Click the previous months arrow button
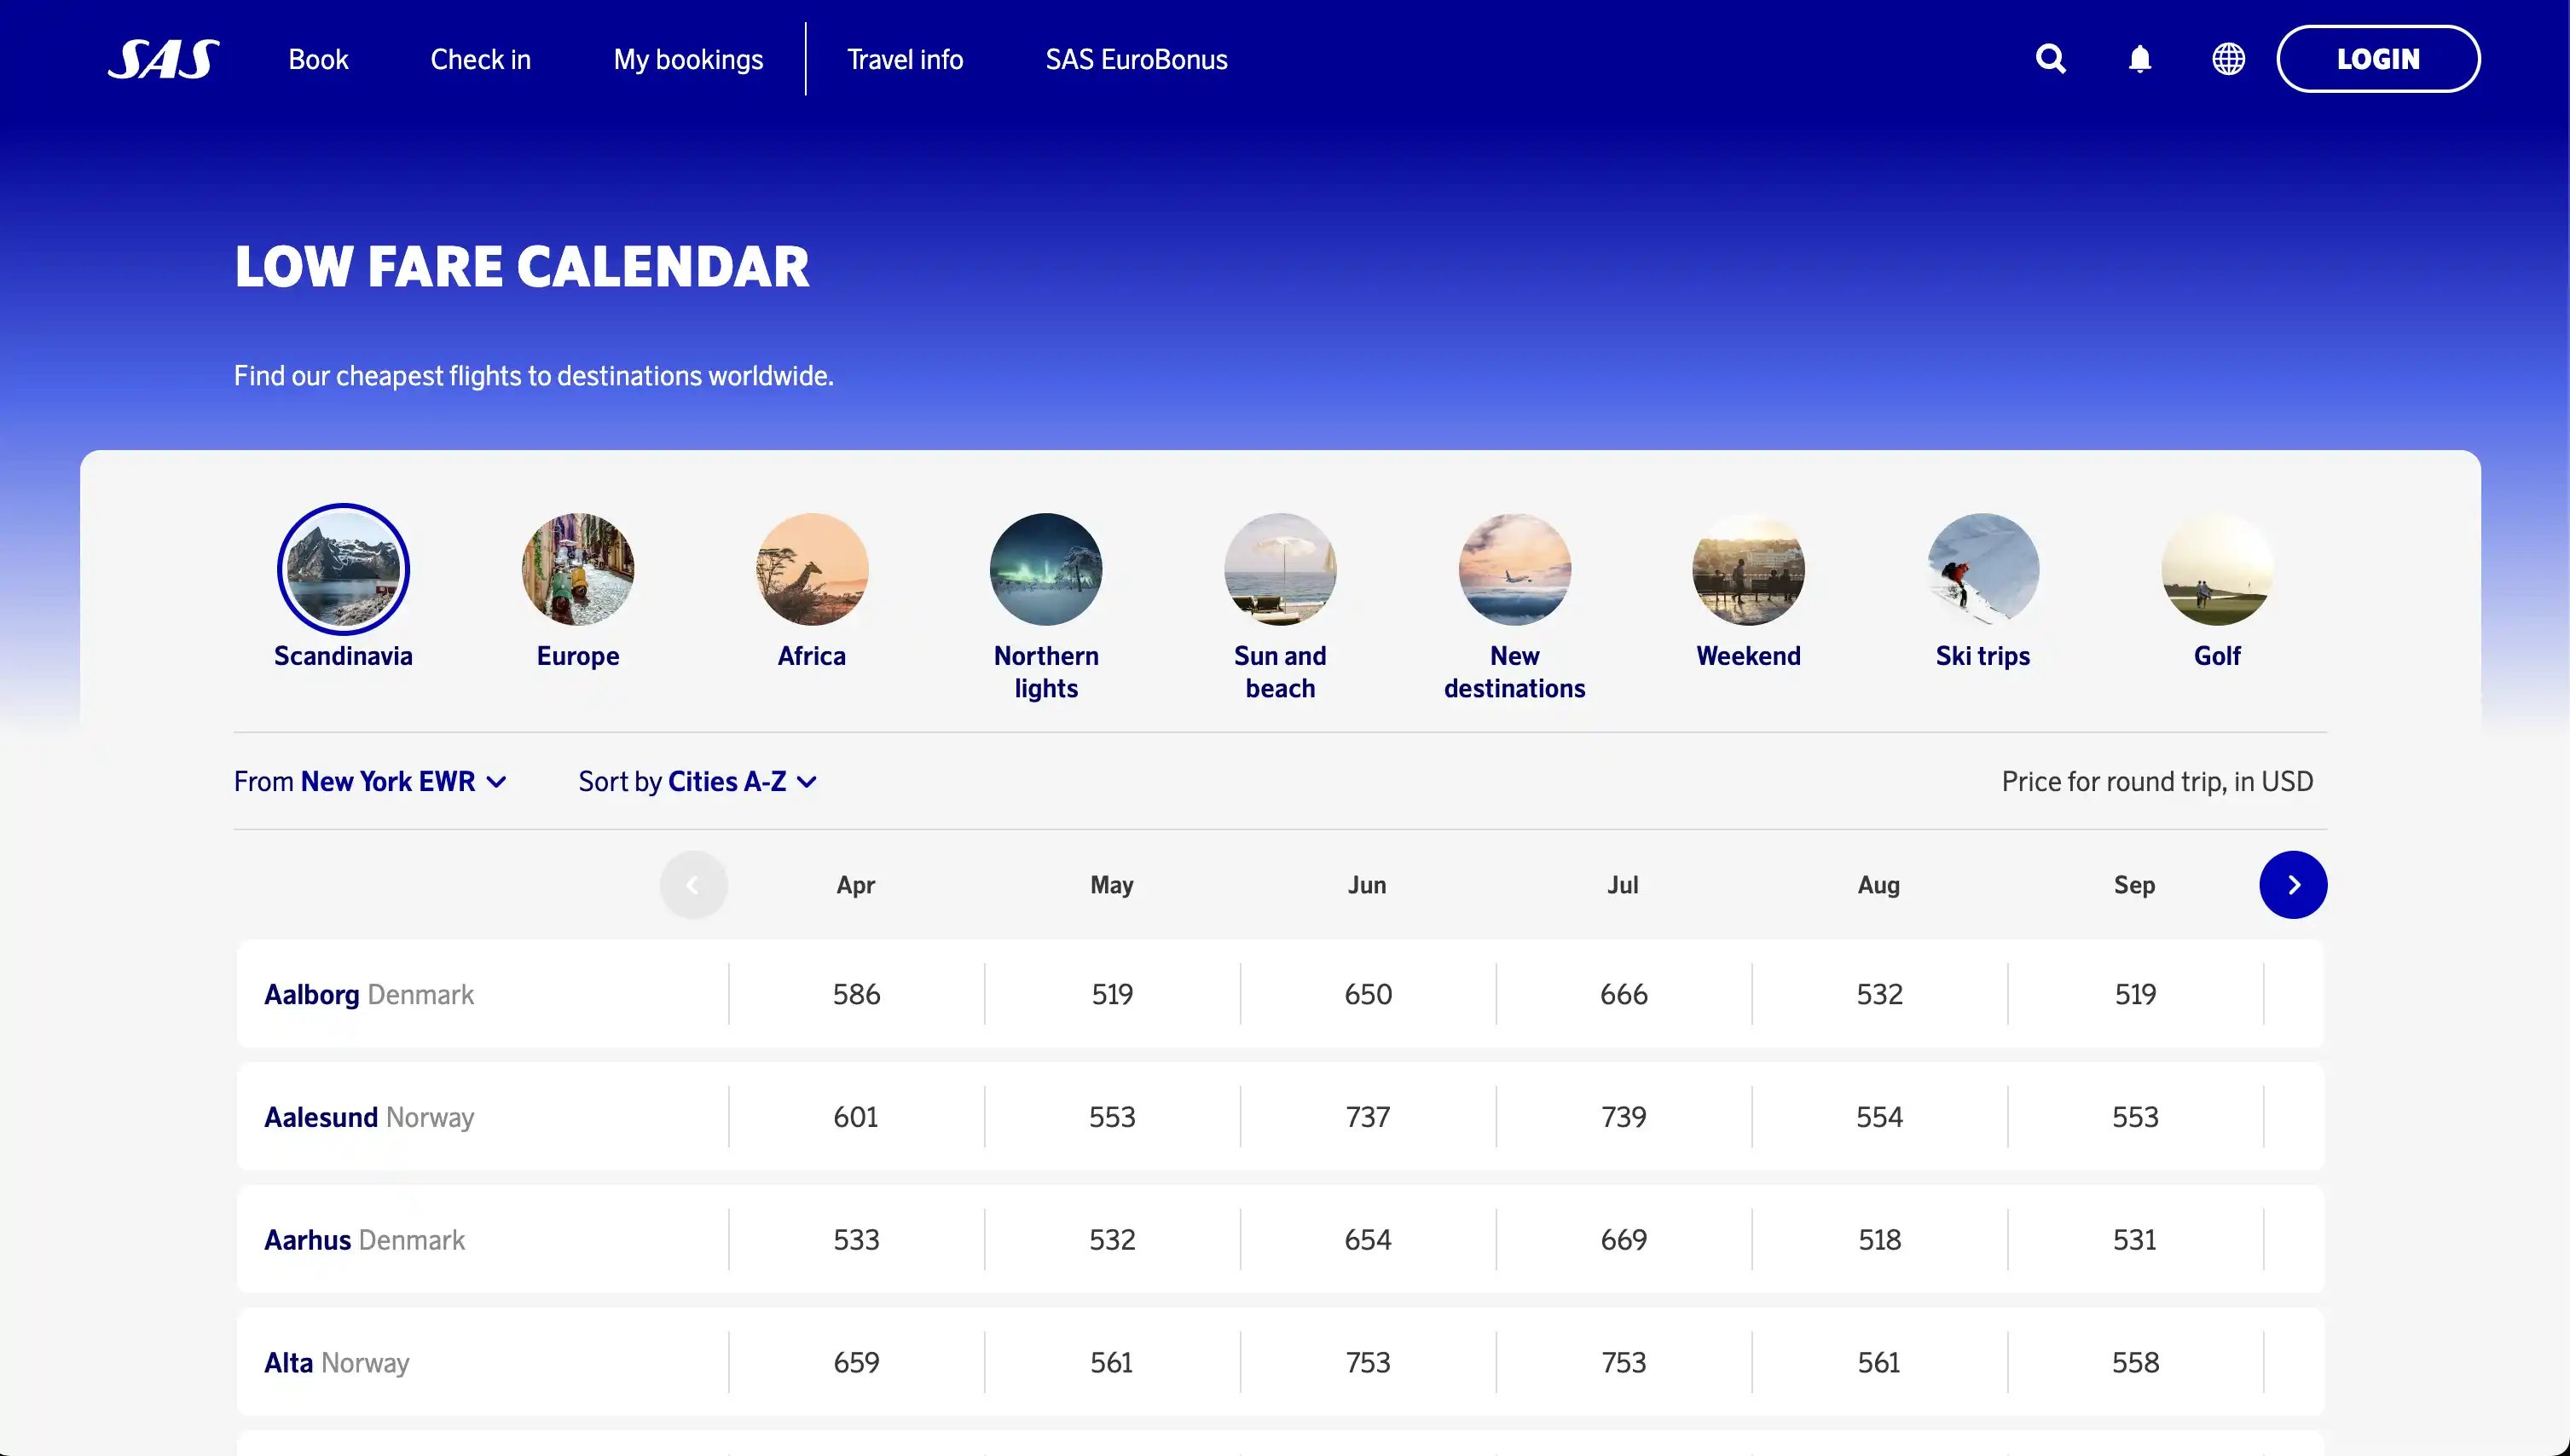 [693, 885]
